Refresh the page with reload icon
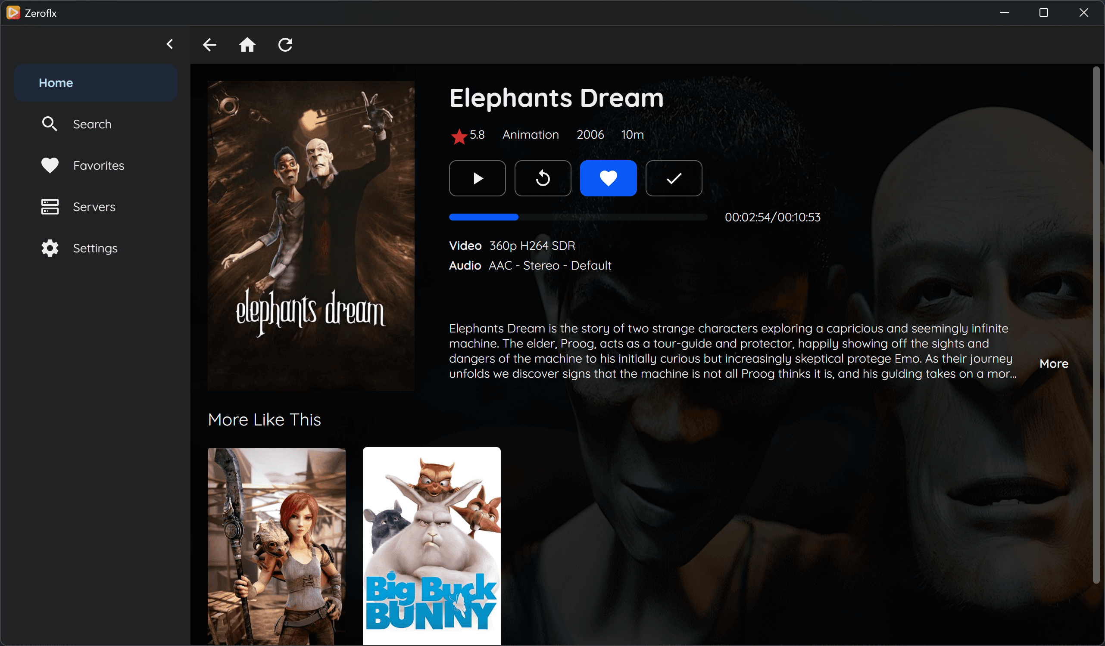Screen dimensions: 1105x646 285,45
